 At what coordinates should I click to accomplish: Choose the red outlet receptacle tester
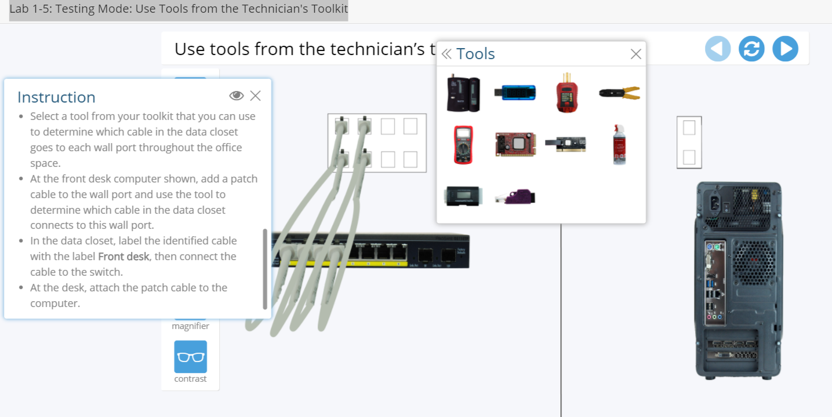[x=567, y=93]
